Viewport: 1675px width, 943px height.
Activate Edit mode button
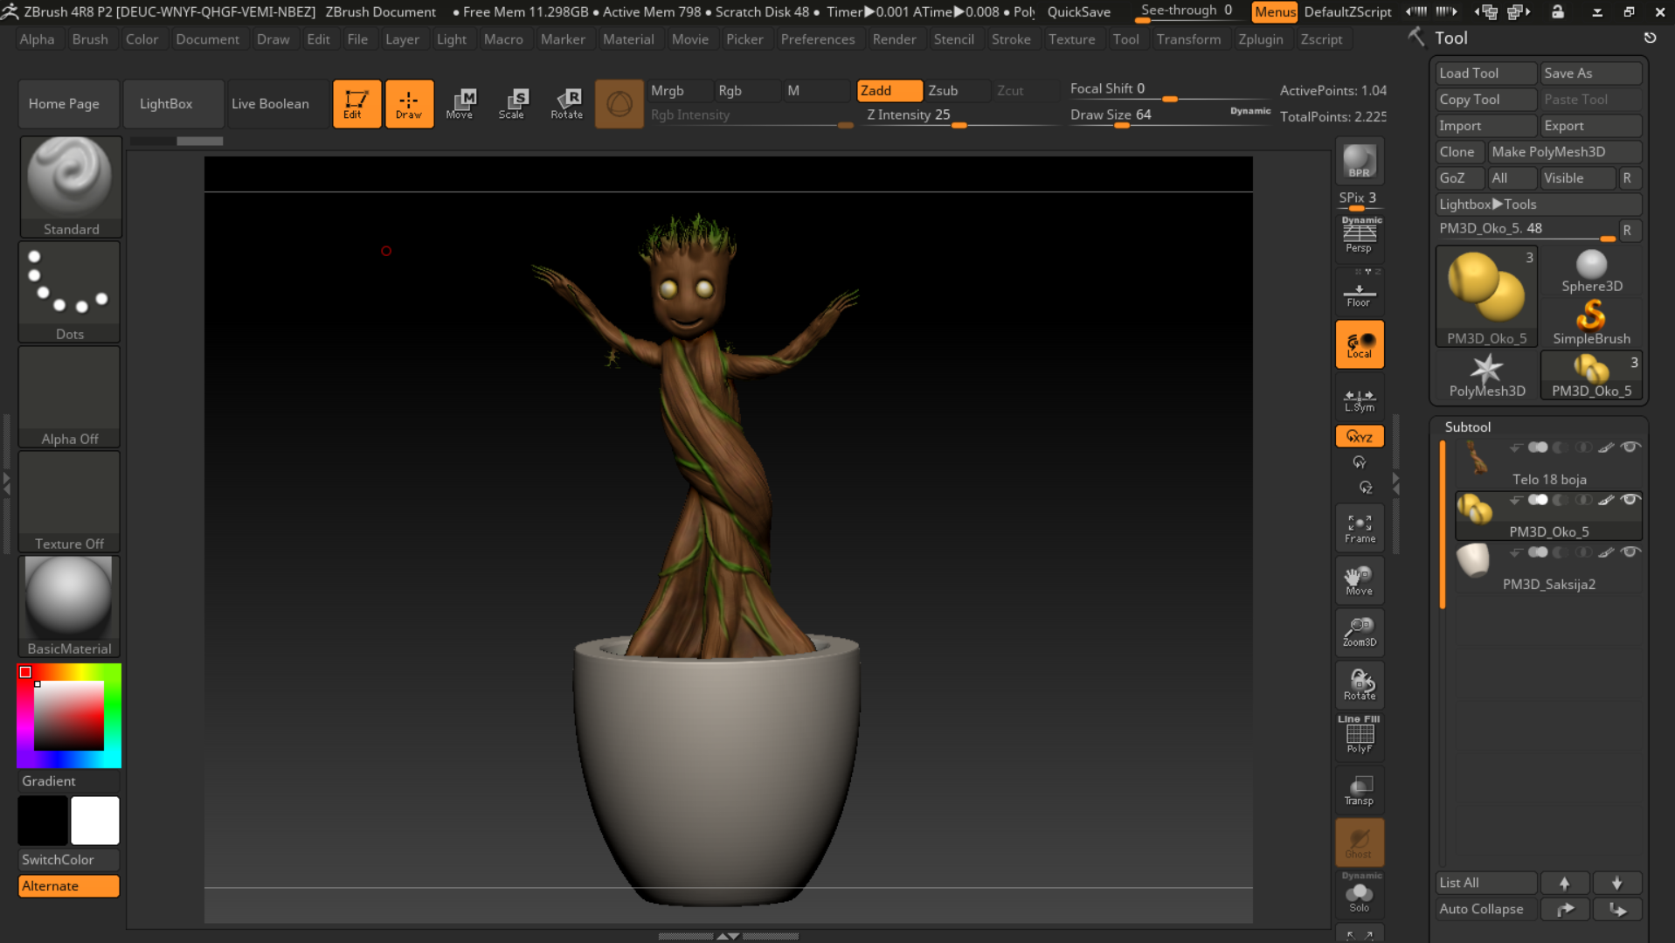click(x=356, y=104)
